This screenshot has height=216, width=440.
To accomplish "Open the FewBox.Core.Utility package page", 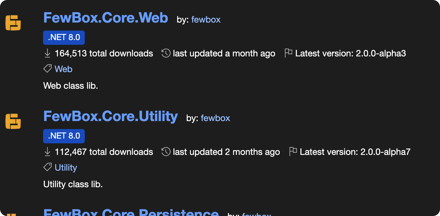I will [110, 116].
